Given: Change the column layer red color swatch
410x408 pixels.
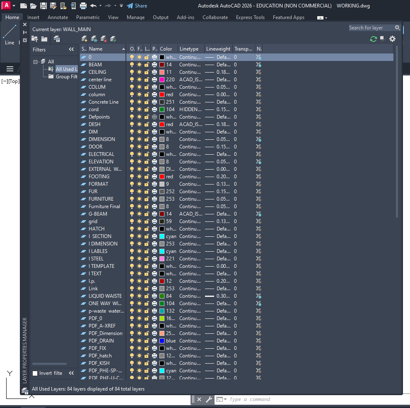Looking at the screenshot, I should (x=162, y=95).
